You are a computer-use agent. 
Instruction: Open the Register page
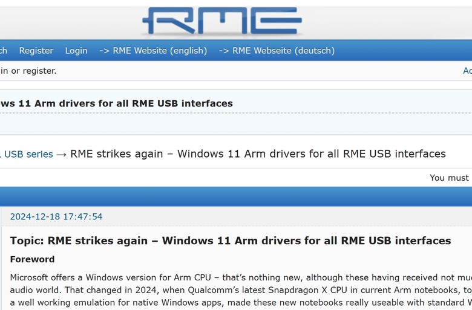click(36, 51)
